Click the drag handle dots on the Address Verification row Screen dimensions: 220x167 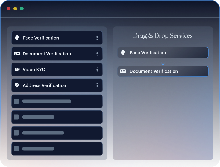click(x=97, y=85)
